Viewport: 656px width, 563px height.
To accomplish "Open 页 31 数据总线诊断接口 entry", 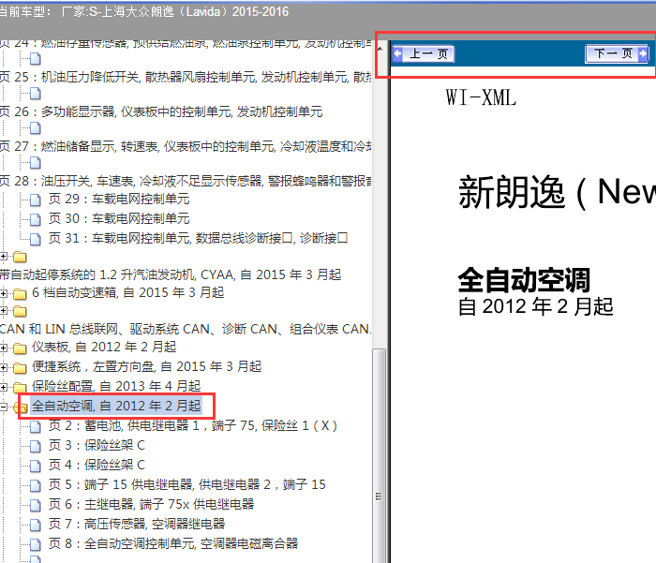I will click(198, 238).
